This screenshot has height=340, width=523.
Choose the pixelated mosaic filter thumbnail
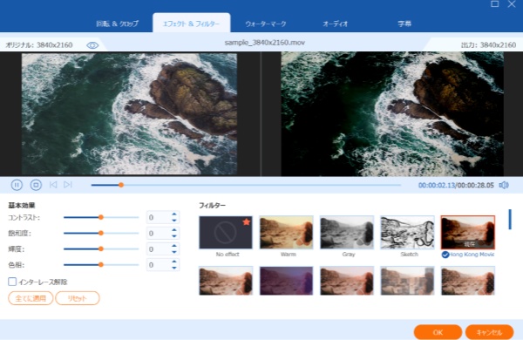[408, 281]
